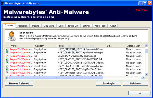Uncheck the yghelper.searchhelper row checkbox
This screenshot has width=153, height=98.
click(x=7, y=53)
